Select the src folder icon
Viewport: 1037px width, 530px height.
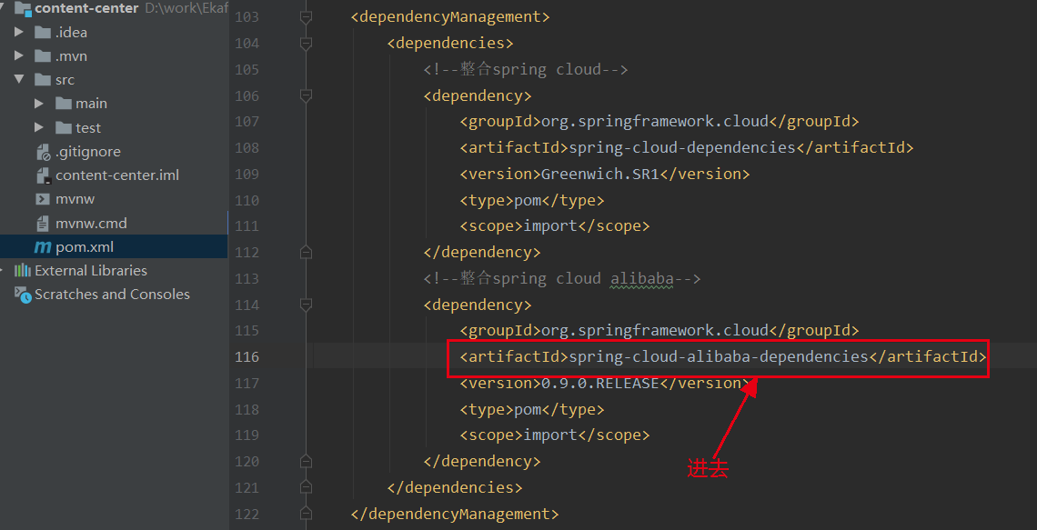43,80
